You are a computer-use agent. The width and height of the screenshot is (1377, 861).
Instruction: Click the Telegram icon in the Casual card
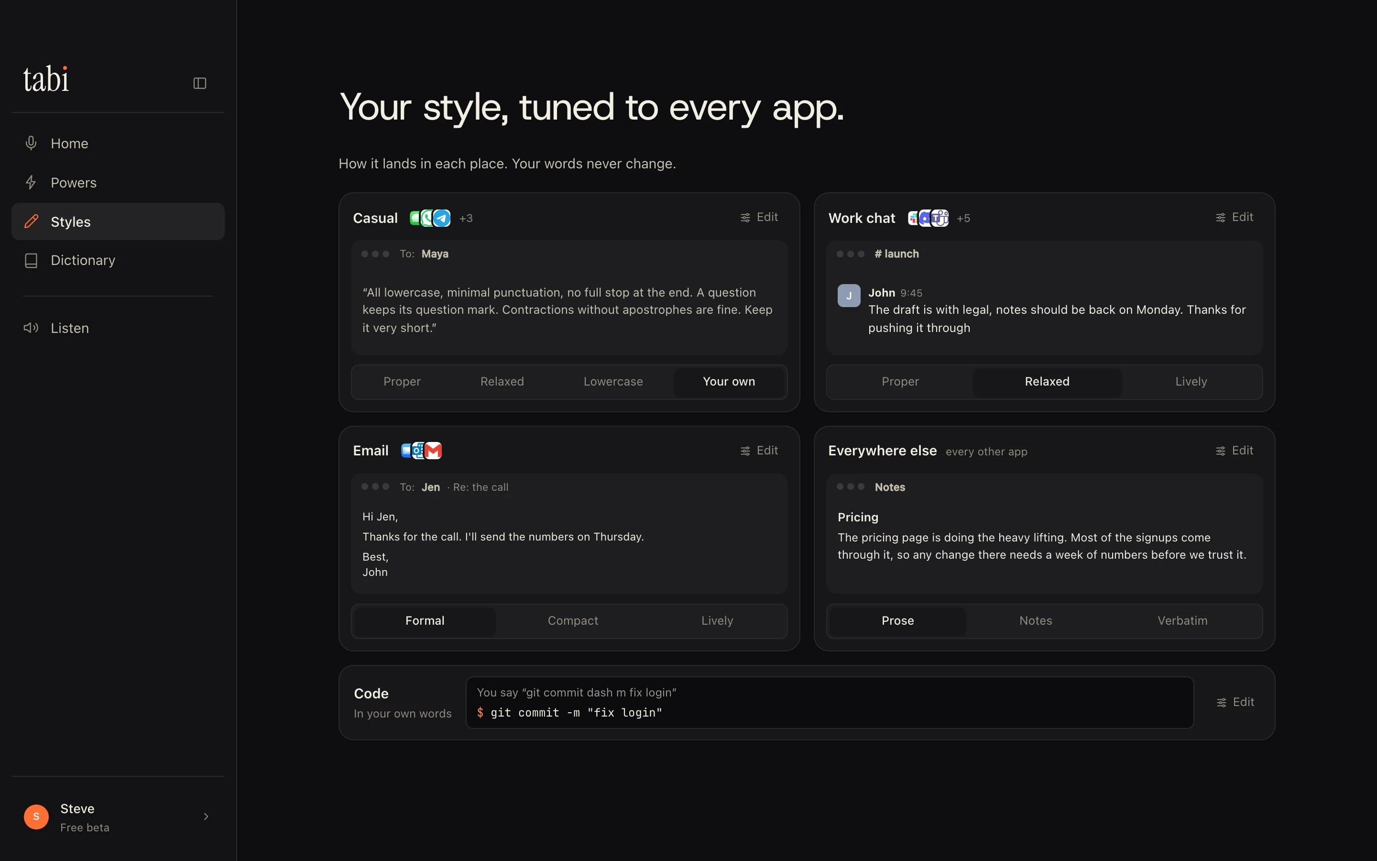point(442,218)
